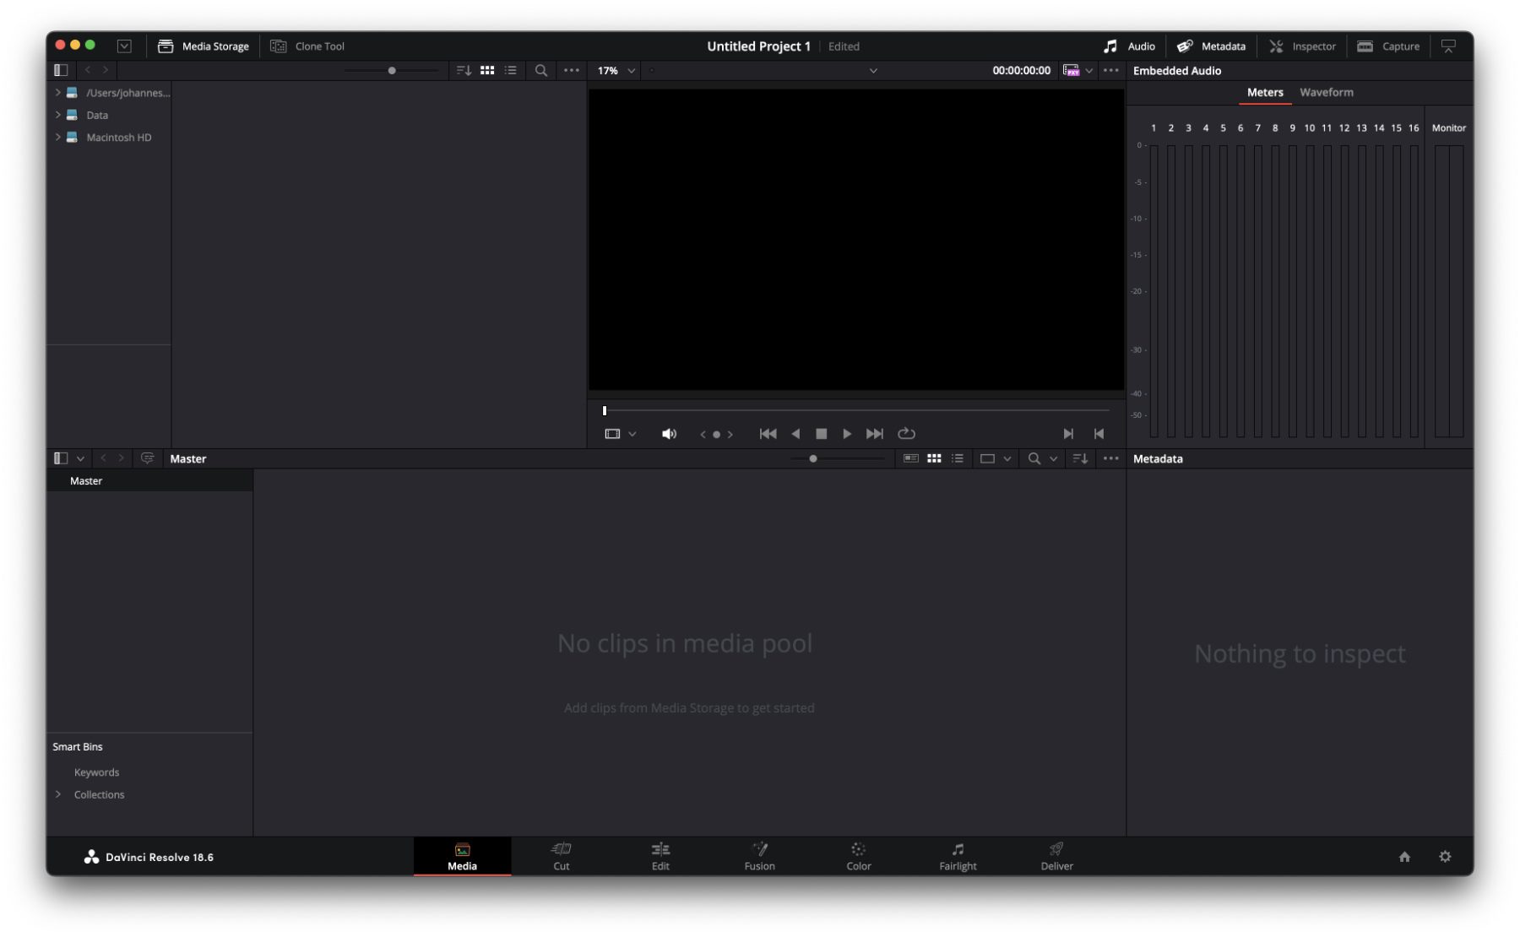Expand the Collections smart bin
1520x937 pixels.
[57, 794]
